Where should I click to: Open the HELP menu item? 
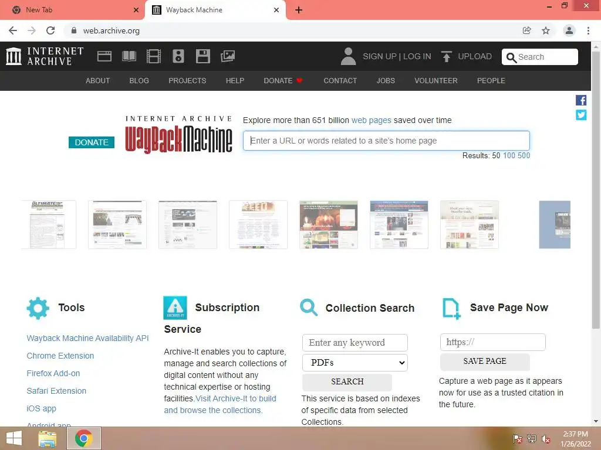(235, 81)
